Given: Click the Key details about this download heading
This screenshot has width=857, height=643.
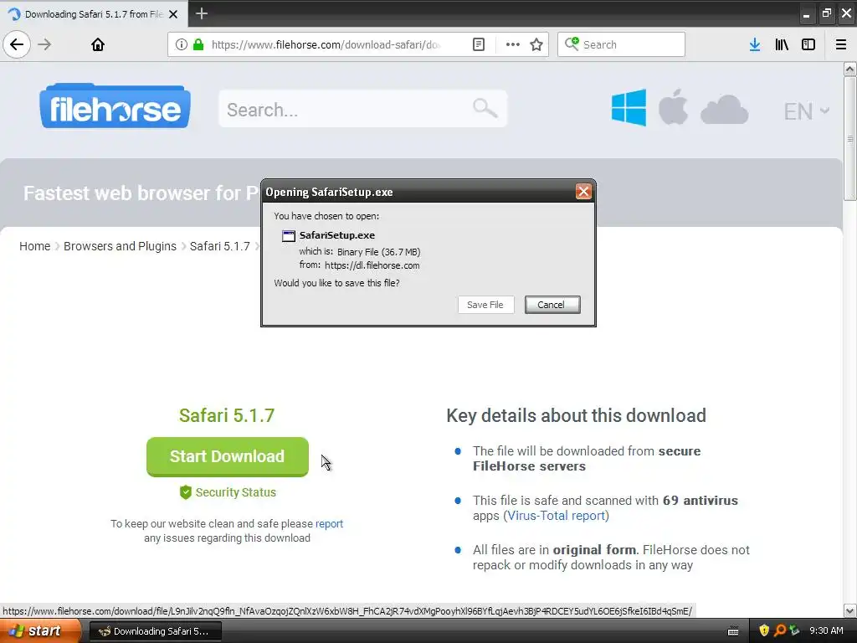Looking at the screenshot, I should (x=576, y=415).
